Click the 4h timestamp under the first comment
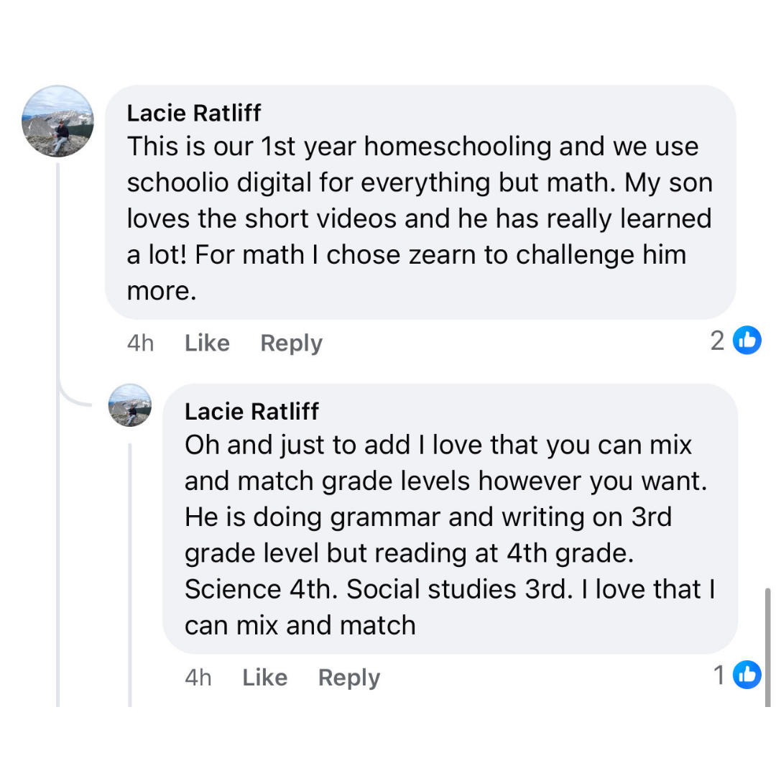The image size is (776, 776). coord(140,343)
